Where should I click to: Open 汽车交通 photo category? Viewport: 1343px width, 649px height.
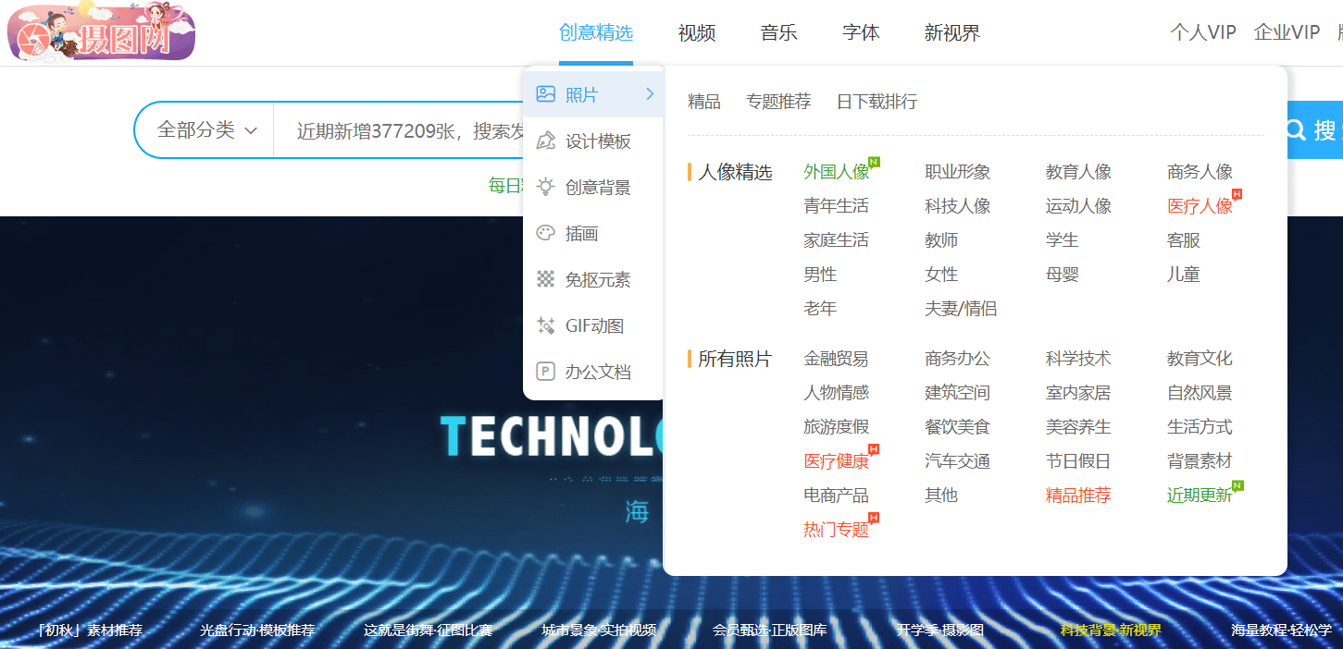click(958, 461)
